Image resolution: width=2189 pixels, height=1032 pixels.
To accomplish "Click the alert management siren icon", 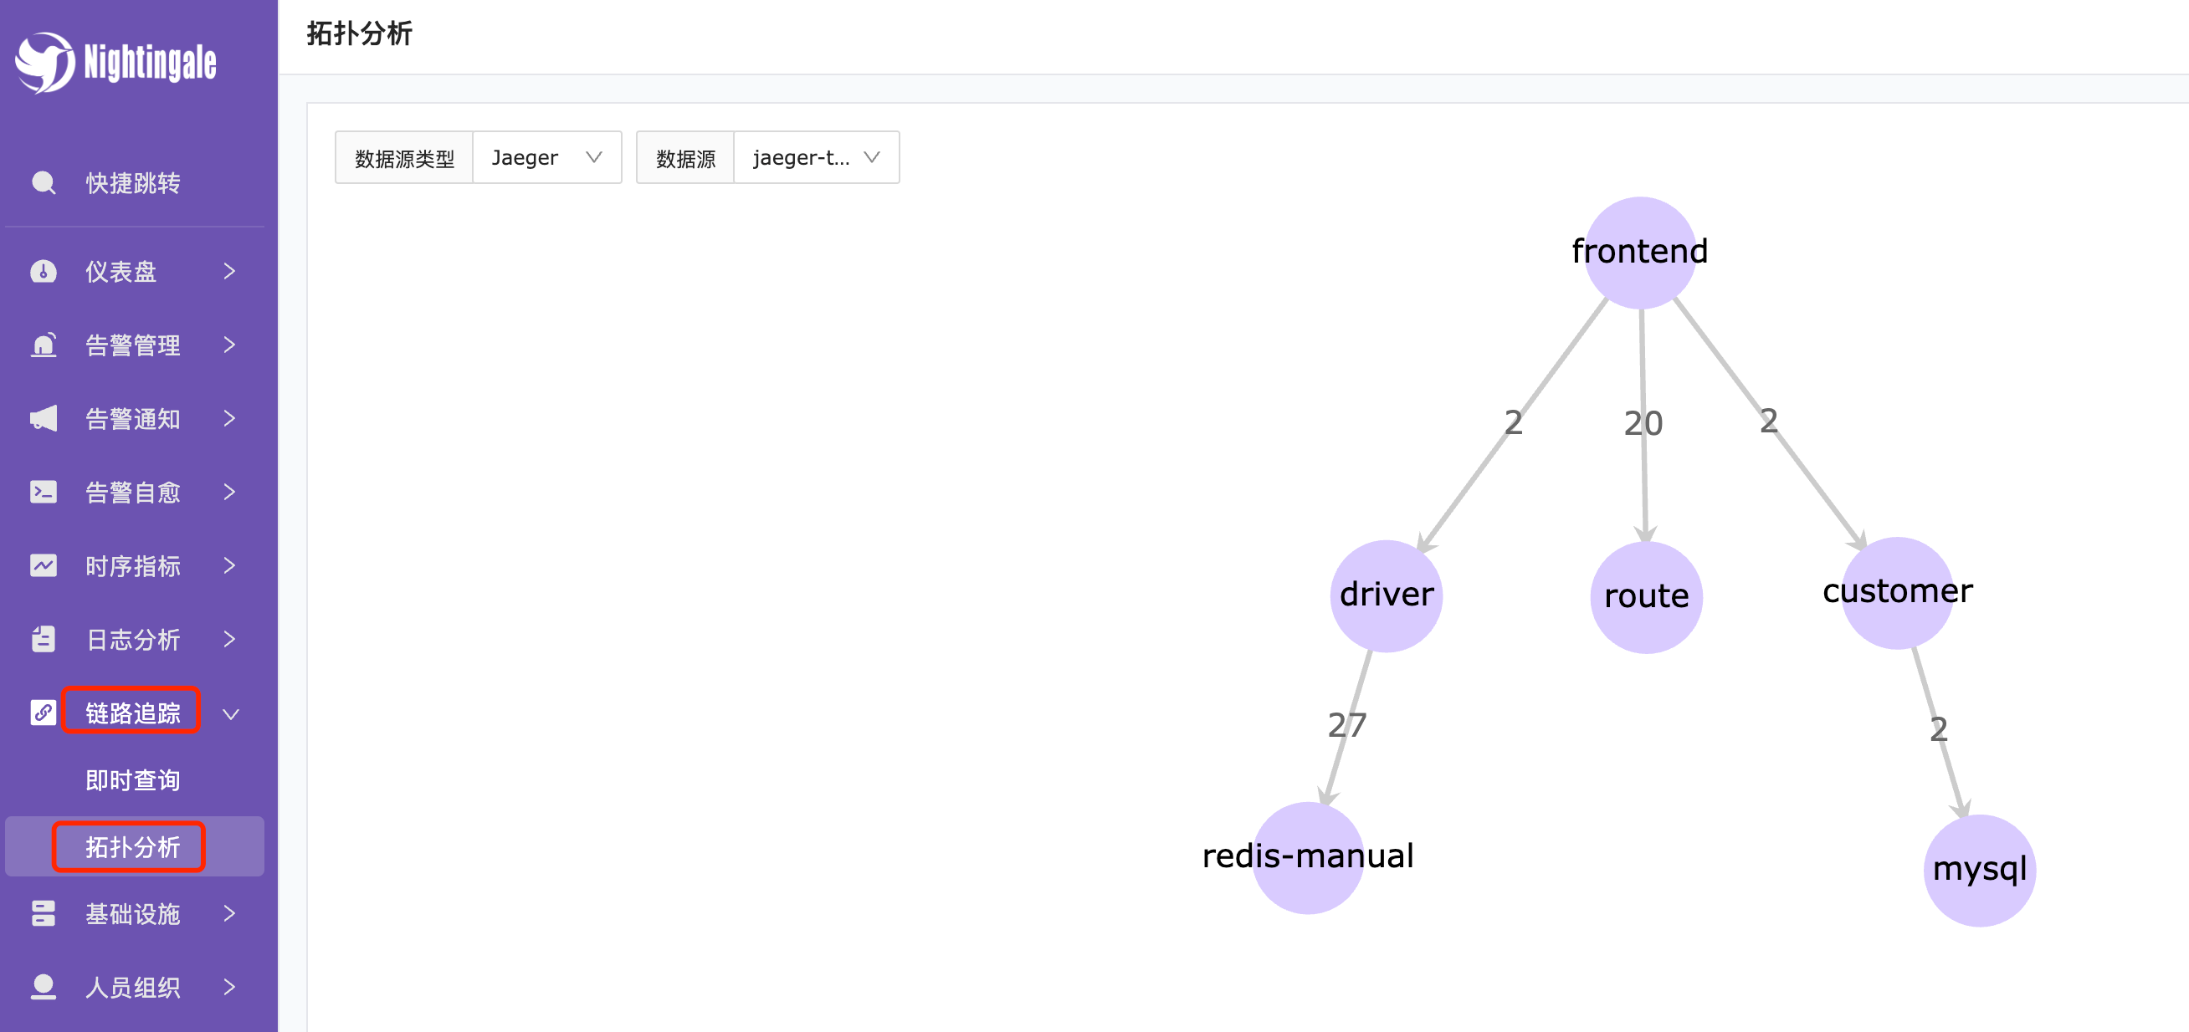I will pos(44,345).
